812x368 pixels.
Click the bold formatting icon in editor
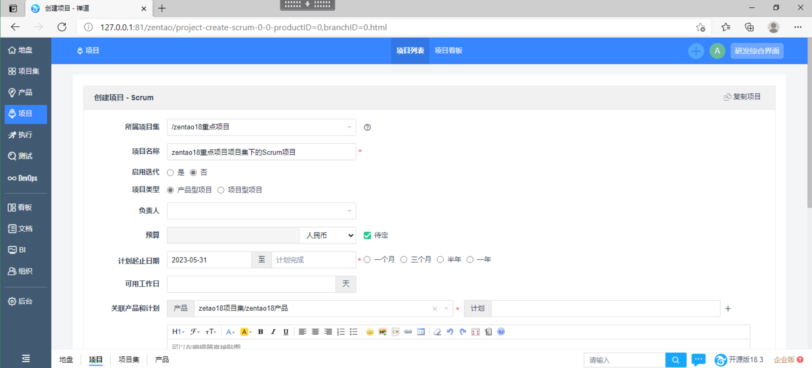click(260, 332)
